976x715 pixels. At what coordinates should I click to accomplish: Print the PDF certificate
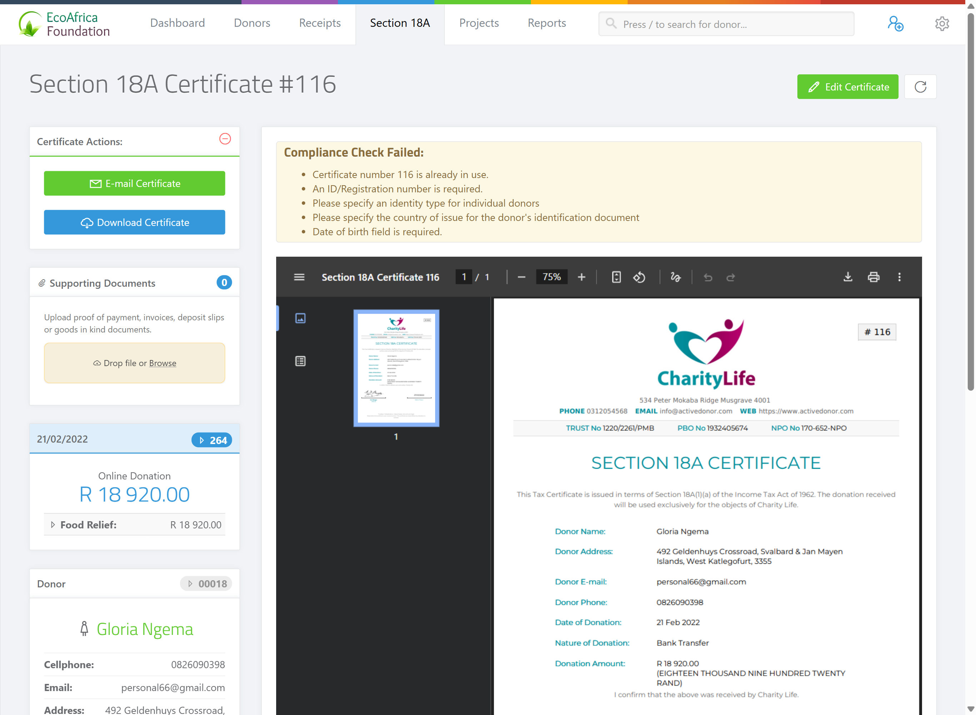coord(873,277)
